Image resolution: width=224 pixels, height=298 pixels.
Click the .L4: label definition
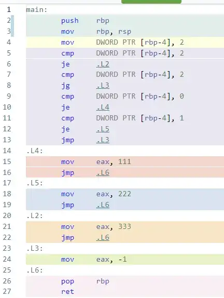point(35,151)
